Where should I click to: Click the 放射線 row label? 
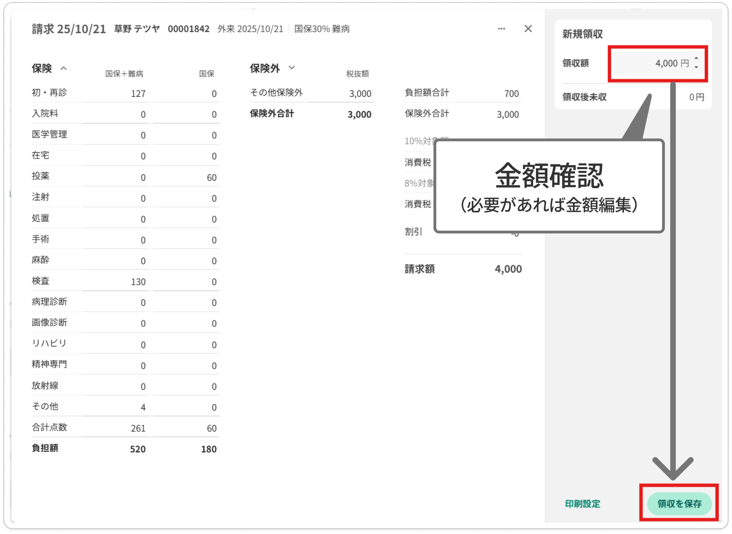pyautogui.click(x=45, y=385)
